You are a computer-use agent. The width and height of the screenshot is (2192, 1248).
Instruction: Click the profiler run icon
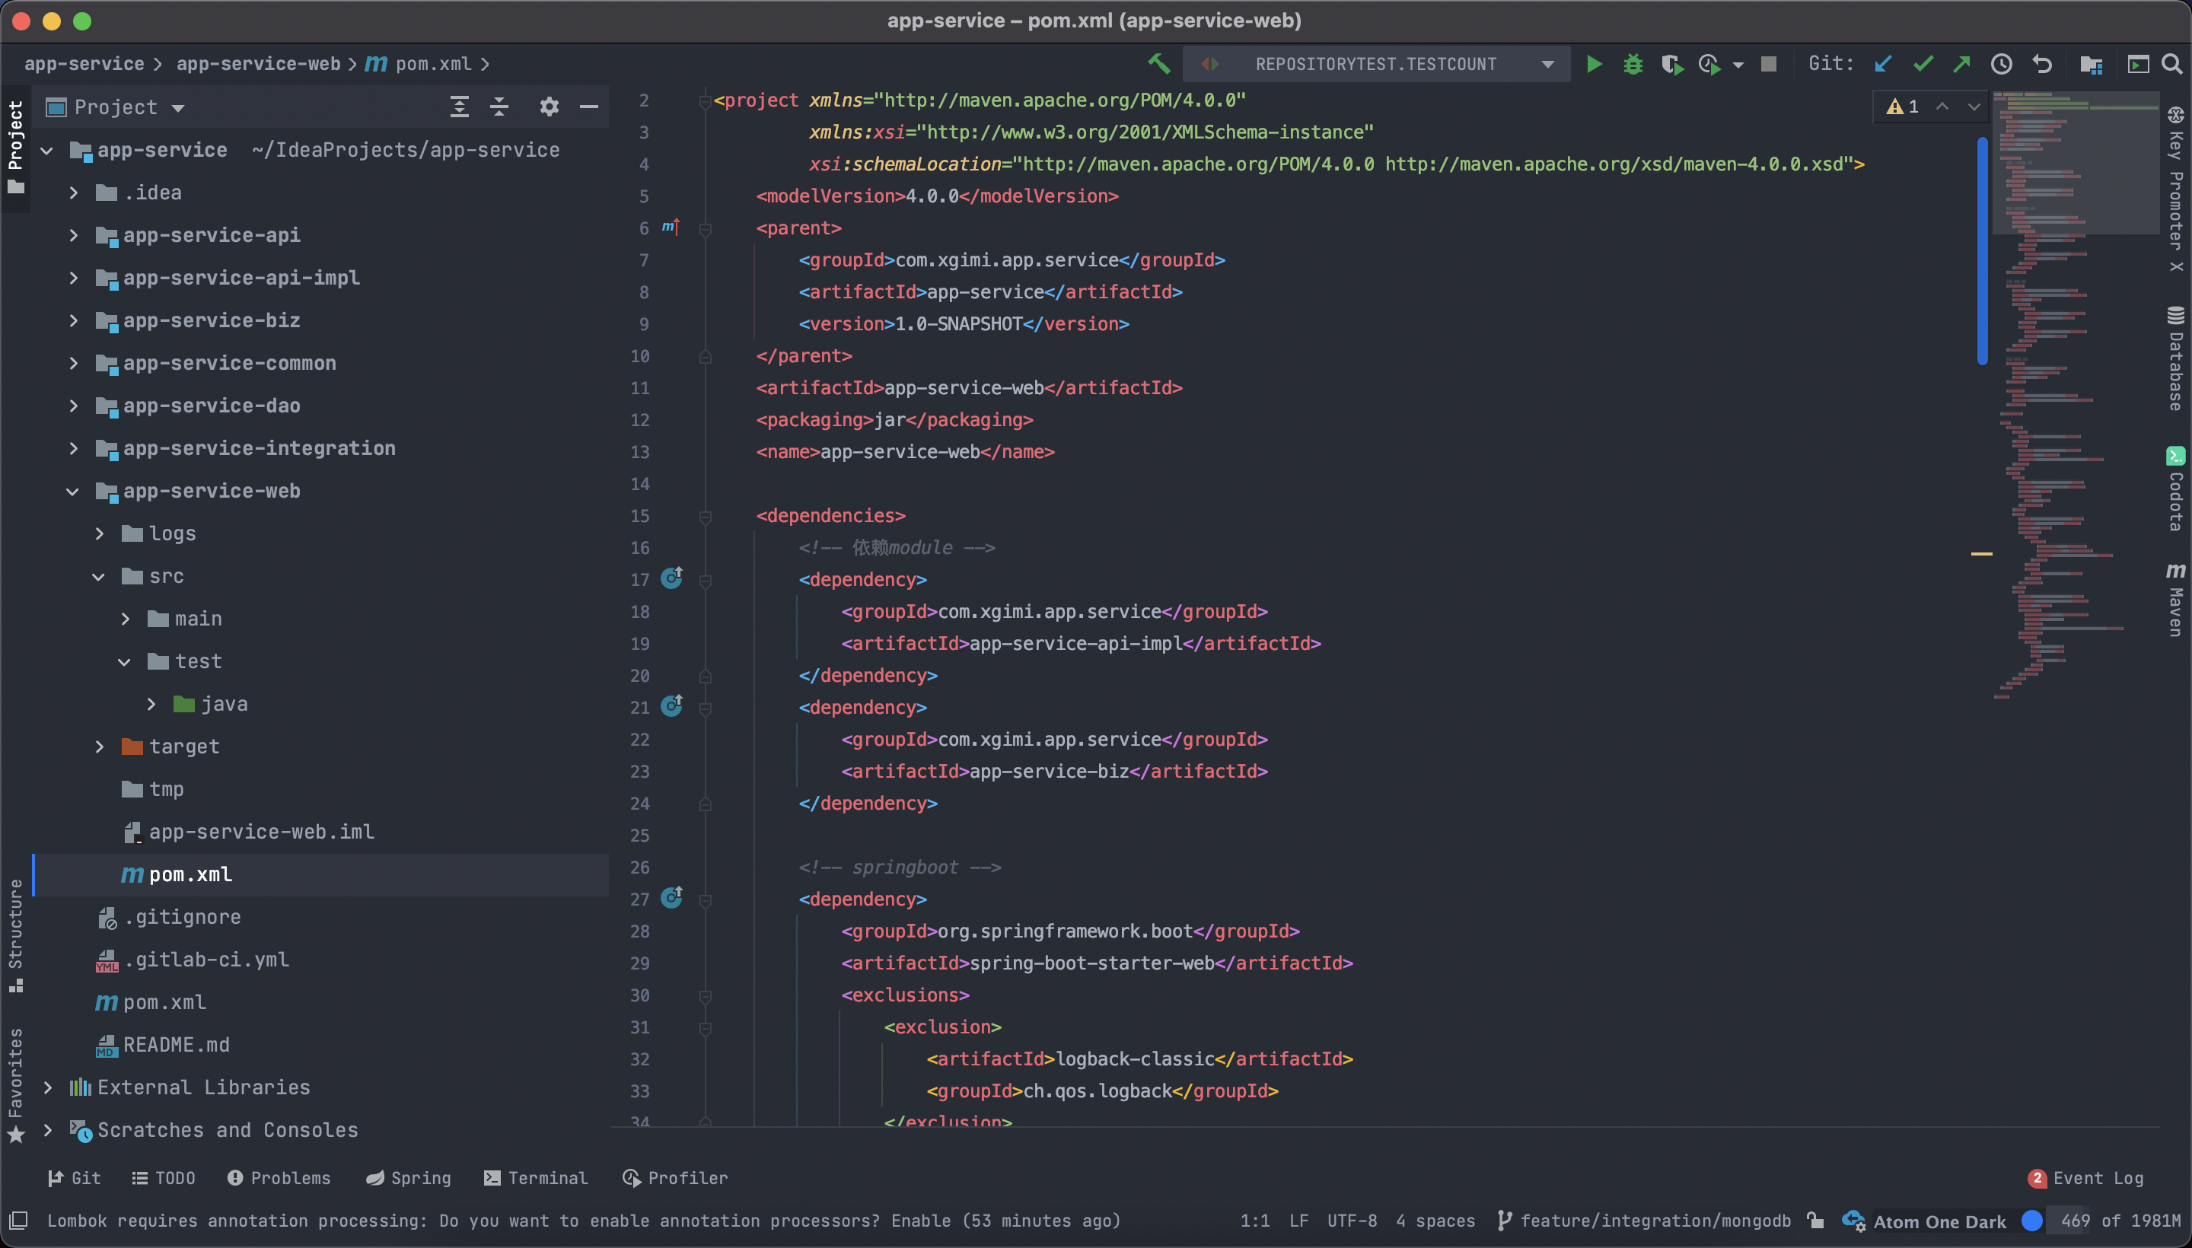1709,64
